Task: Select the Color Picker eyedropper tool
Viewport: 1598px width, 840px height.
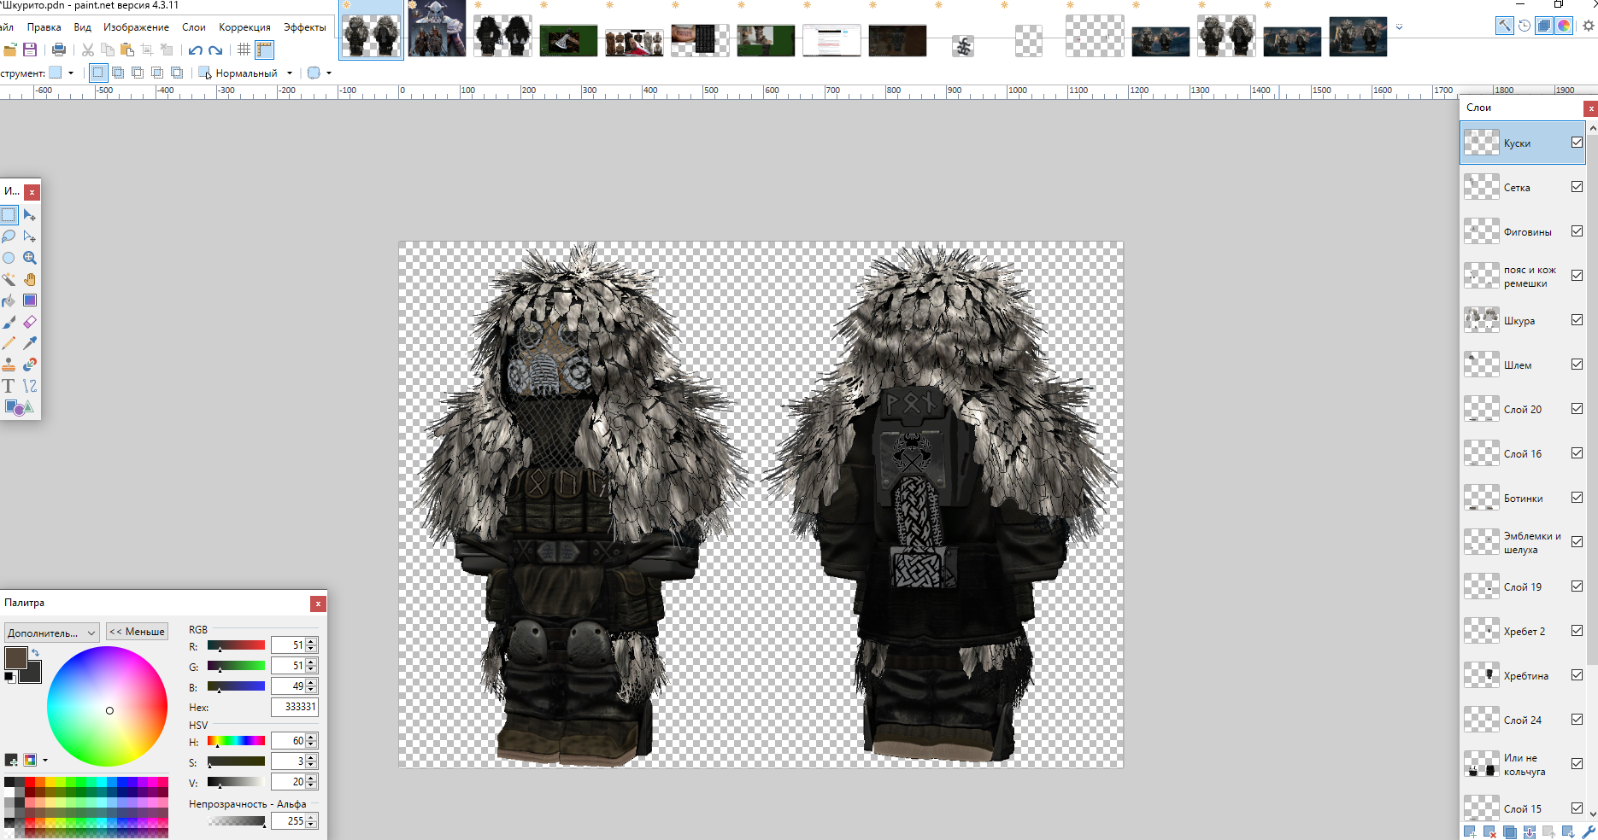Action: click(30, 343)
